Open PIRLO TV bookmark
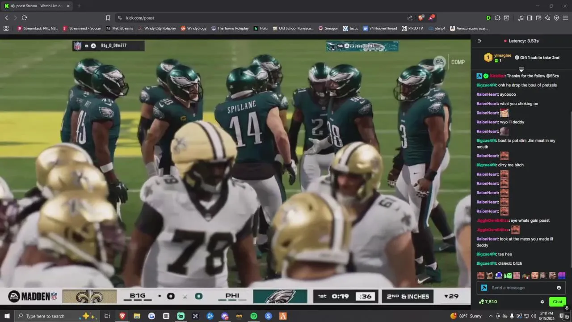The image size is (572, 322). [x=412, y=28]
